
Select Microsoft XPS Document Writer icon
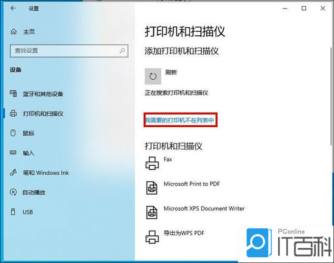(152, 212)
